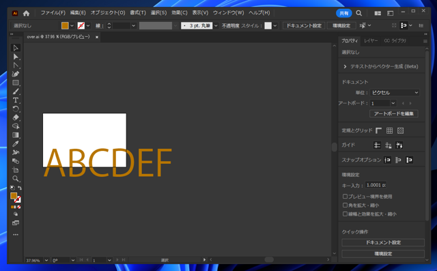Toggle first snap option in スナップオプション
This screenshot has height=271, width=437.
[387, 160]
